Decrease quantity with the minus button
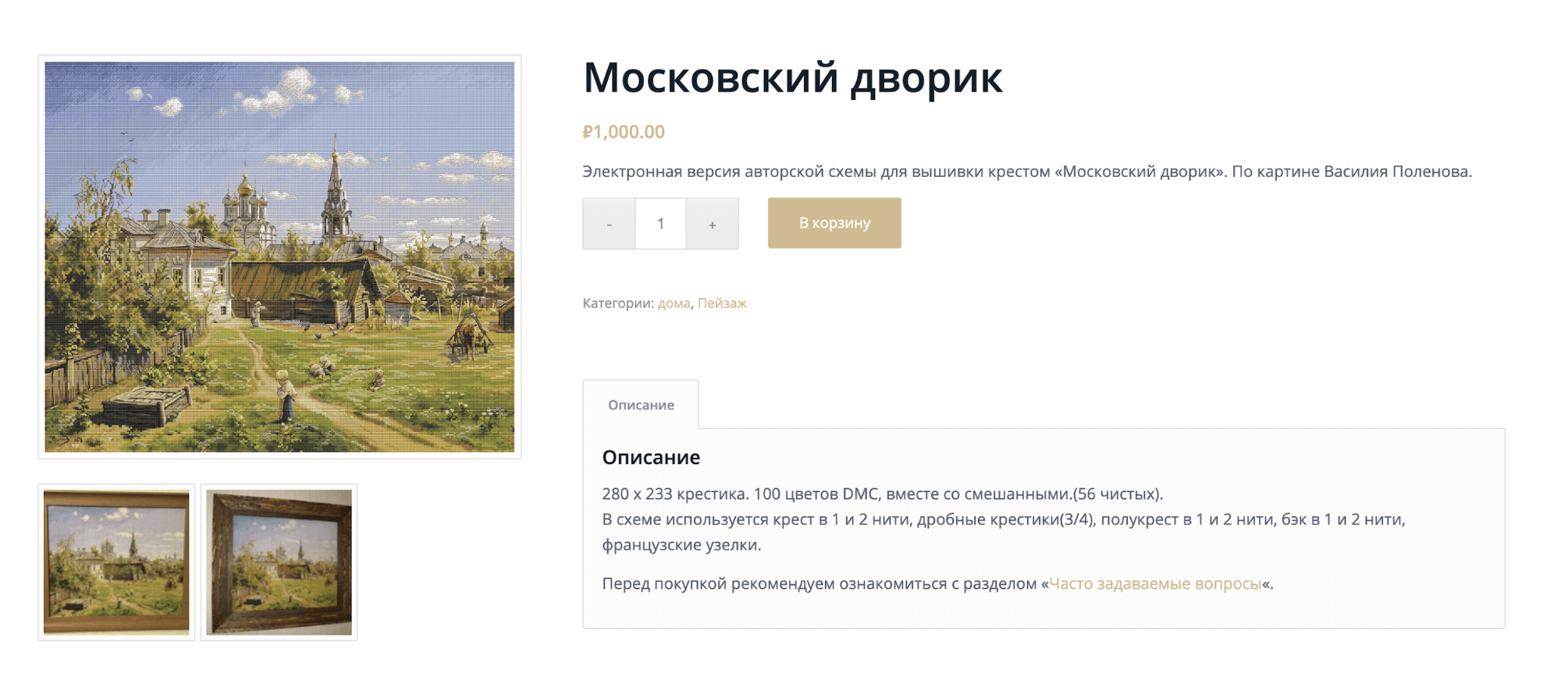Viewport: 1561px width, 694px height. 609,224
